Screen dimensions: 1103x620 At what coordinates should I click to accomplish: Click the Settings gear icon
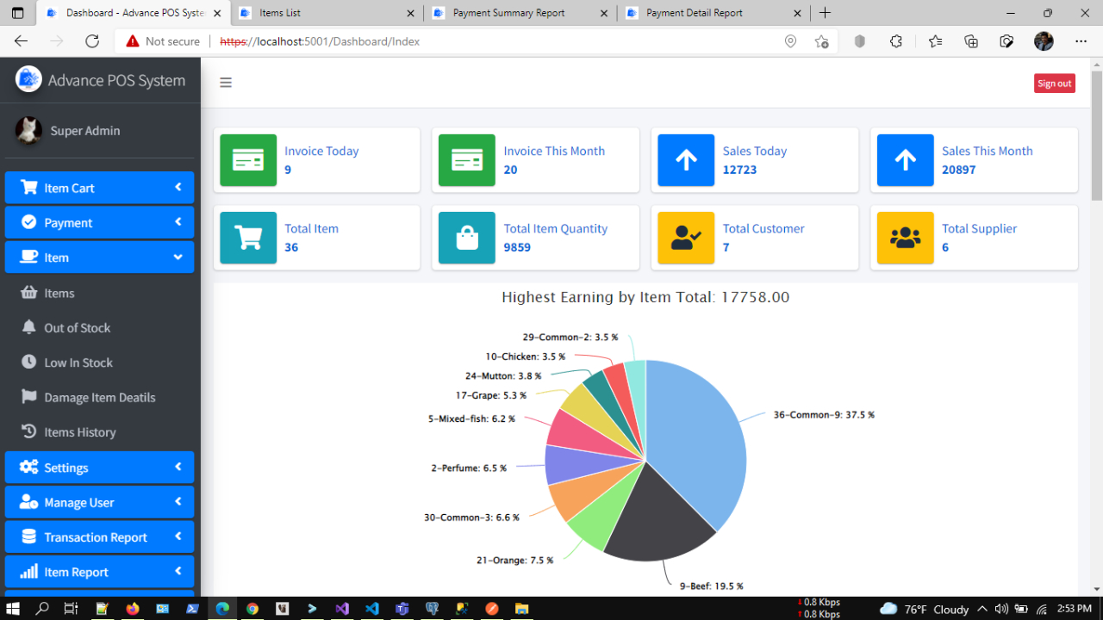coord(28,468)
